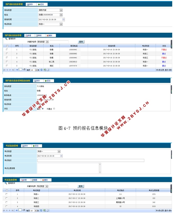Click 不通过 status link in 预约报名 row 1
Viewport: 174px width, 217px height.
(164, 50)
